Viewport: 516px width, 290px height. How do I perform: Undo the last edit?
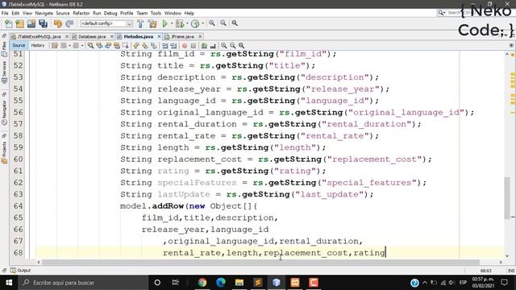[57, 23]
